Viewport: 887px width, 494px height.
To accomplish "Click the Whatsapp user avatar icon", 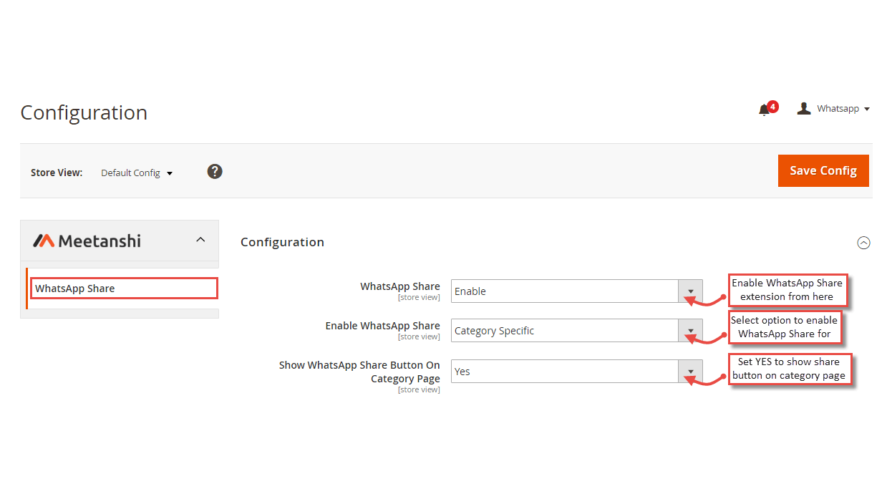I will [804, 108].
